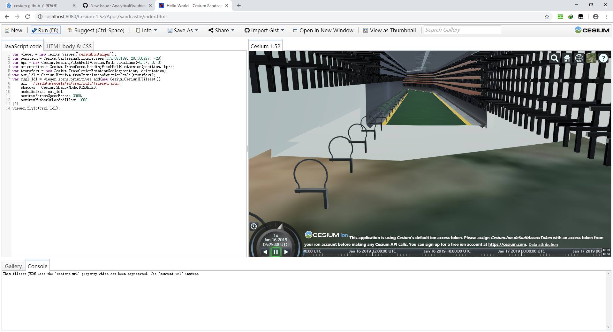Open the scene mode picker globe icon
The height and width of the screenshot is (332, 613).
point(579,58)
